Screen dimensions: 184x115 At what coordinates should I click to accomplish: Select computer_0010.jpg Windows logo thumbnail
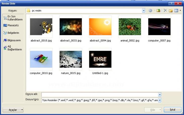click(41, 59)
